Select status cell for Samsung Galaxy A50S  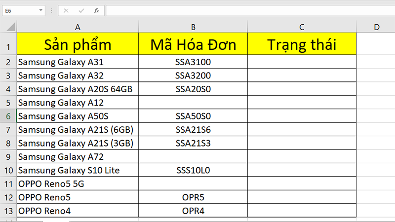coord(302,116)
